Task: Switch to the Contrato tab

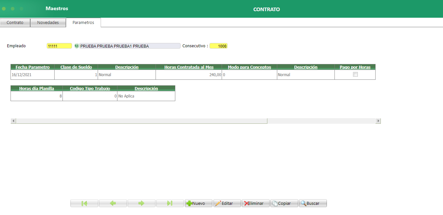Action: point(15,23)
